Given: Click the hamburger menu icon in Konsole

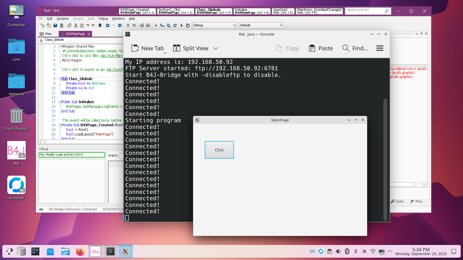Looking at the screenshot, I should tap(380, 48).
